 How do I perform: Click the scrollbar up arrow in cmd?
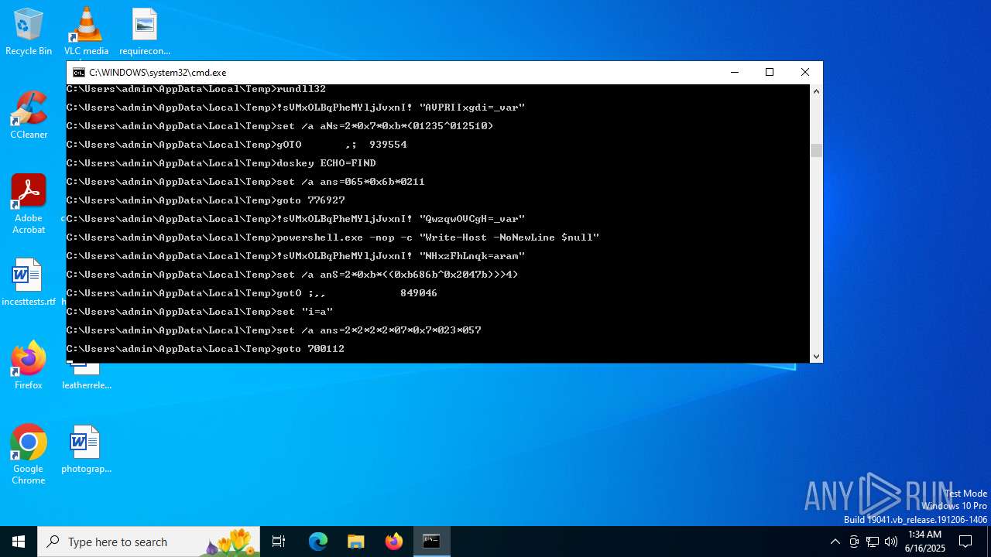[816, 91]
